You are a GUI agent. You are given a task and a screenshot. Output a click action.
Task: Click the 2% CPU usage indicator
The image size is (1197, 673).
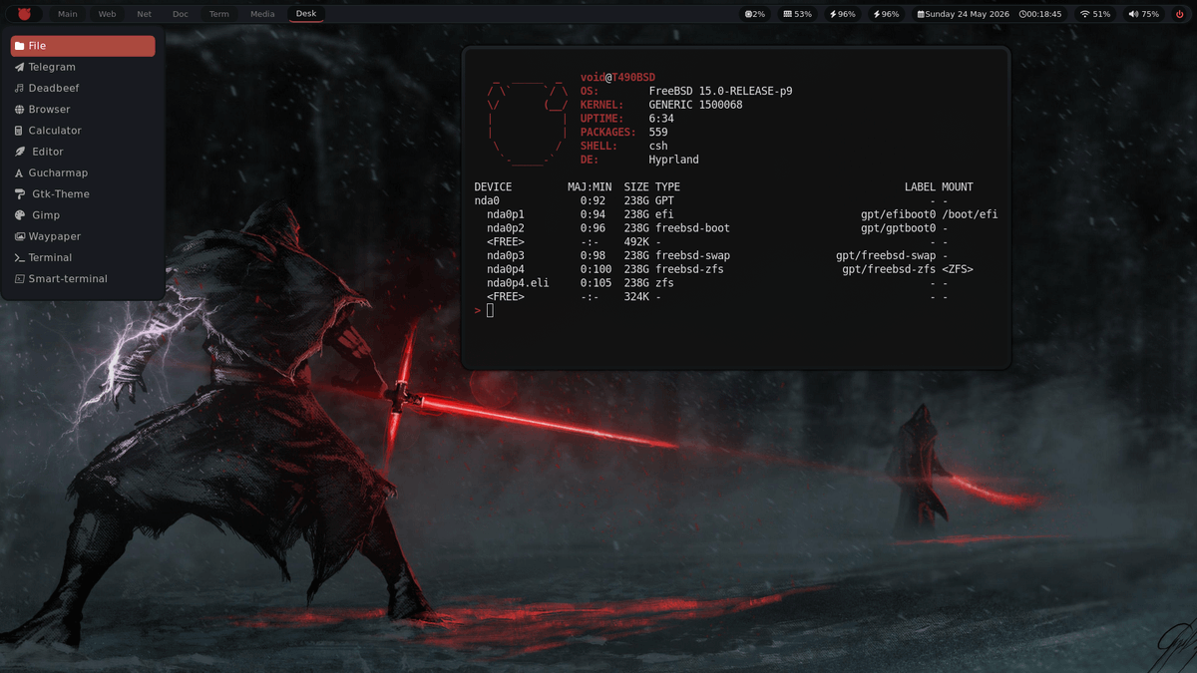(x=755, y=14)
